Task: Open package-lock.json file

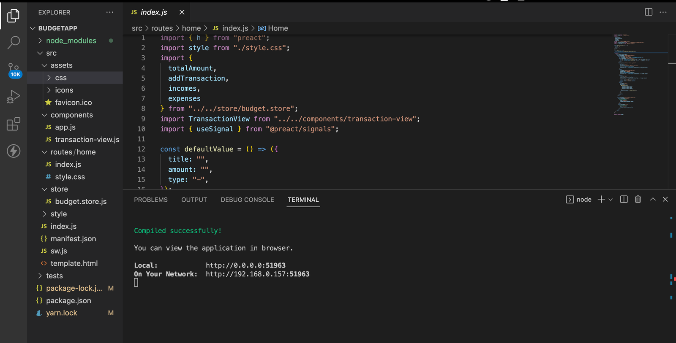Action: tap(74, 288)
